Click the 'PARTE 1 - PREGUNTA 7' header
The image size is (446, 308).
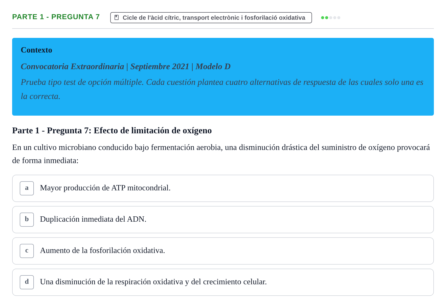click(x=56, y=17)
